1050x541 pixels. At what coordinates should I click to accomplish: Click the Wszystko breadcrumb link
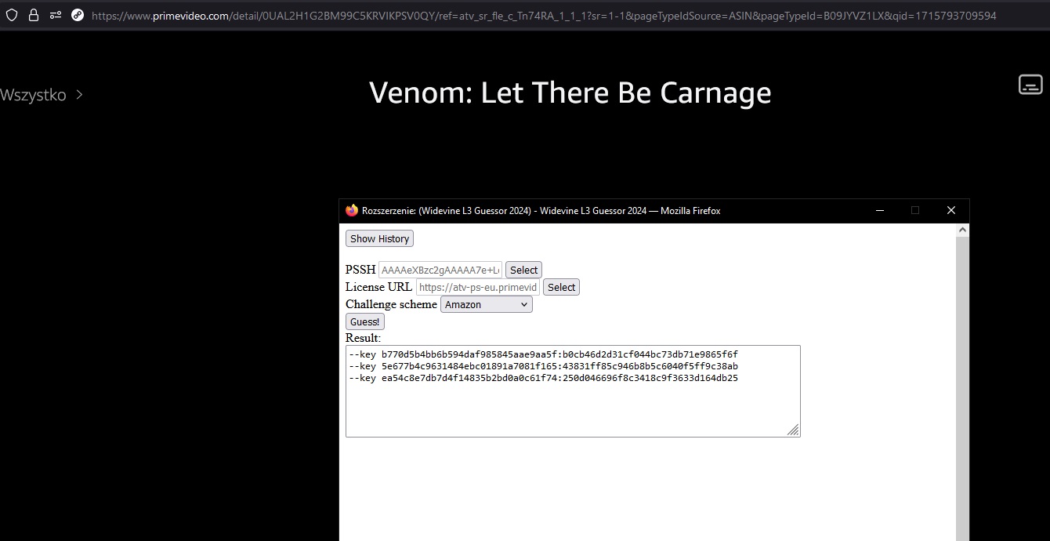pyautogui.click(x=33, y=95)
